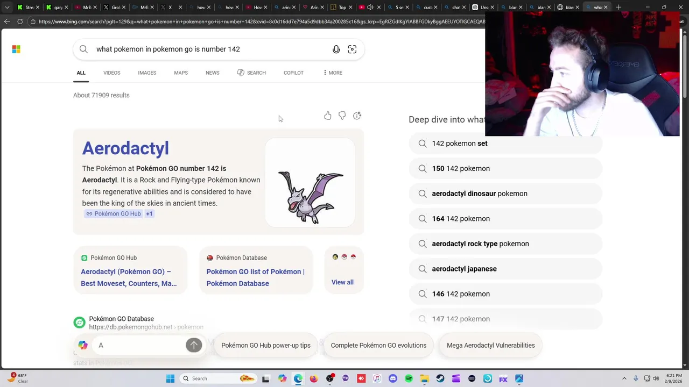689x387 pixels.
Task: Select 'aerodactyl japanese' suggestion
Action: 505,269
